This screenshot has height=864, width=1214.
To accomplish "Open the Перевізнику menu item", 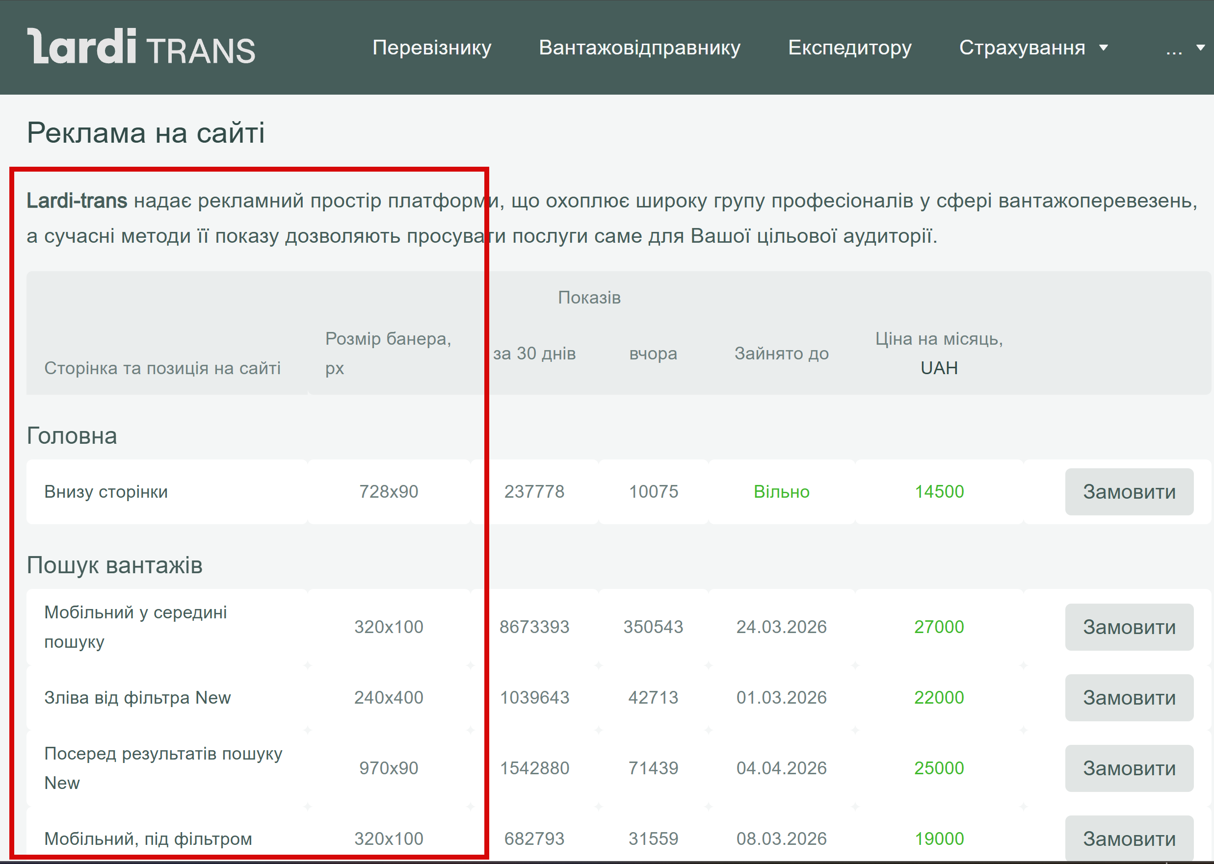I will [431, 48].
